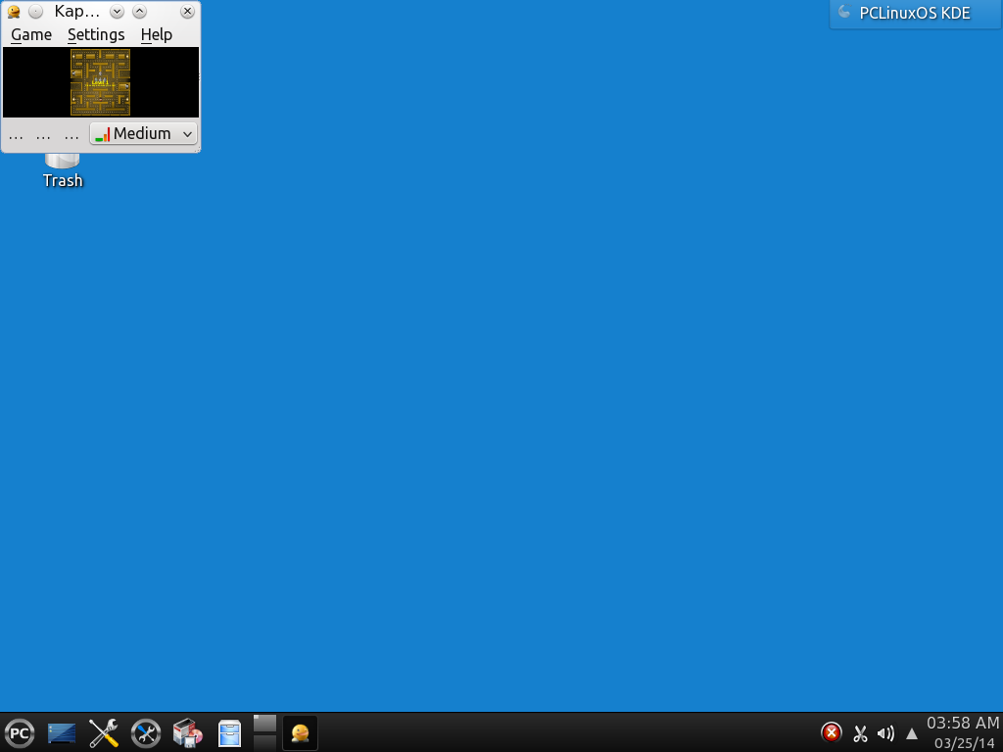Launch the package manager software icon
Viewport: 1003px width, 752px height.
(187, 732)
